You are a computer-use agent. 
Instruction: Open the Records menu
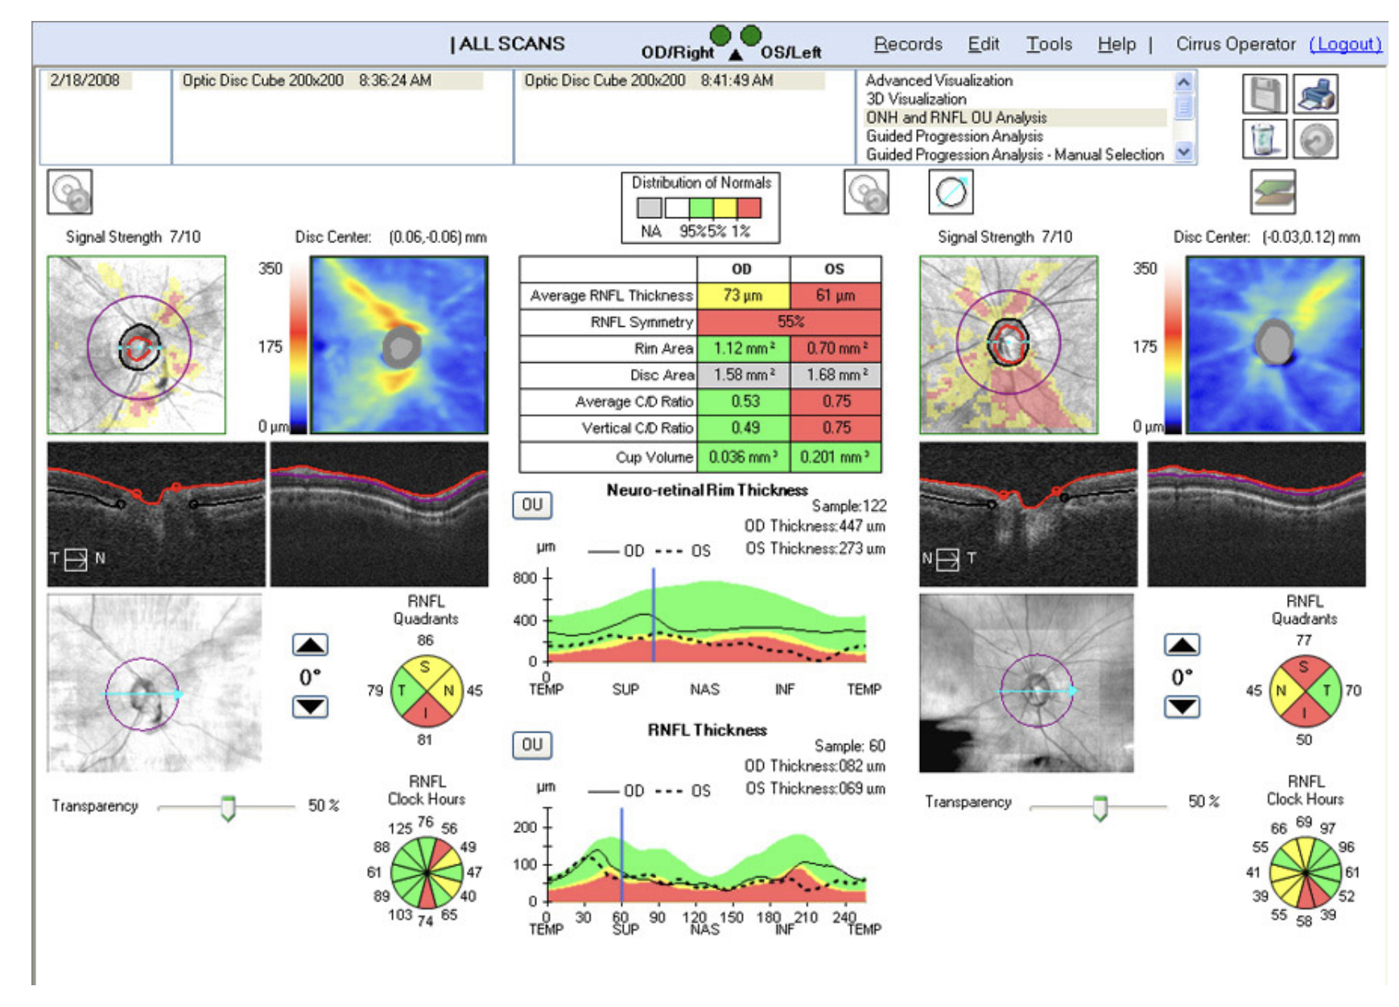907,44
